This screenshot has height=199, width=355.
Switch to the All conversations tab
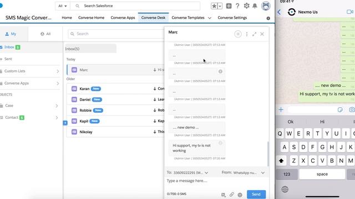[x=45, y=34]
